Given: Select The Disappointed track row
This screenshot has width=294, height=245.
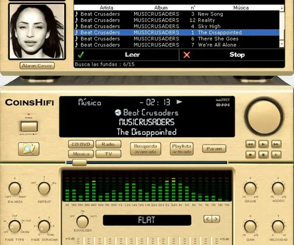Looking at the screenshot, I should (x=176, y=32).
